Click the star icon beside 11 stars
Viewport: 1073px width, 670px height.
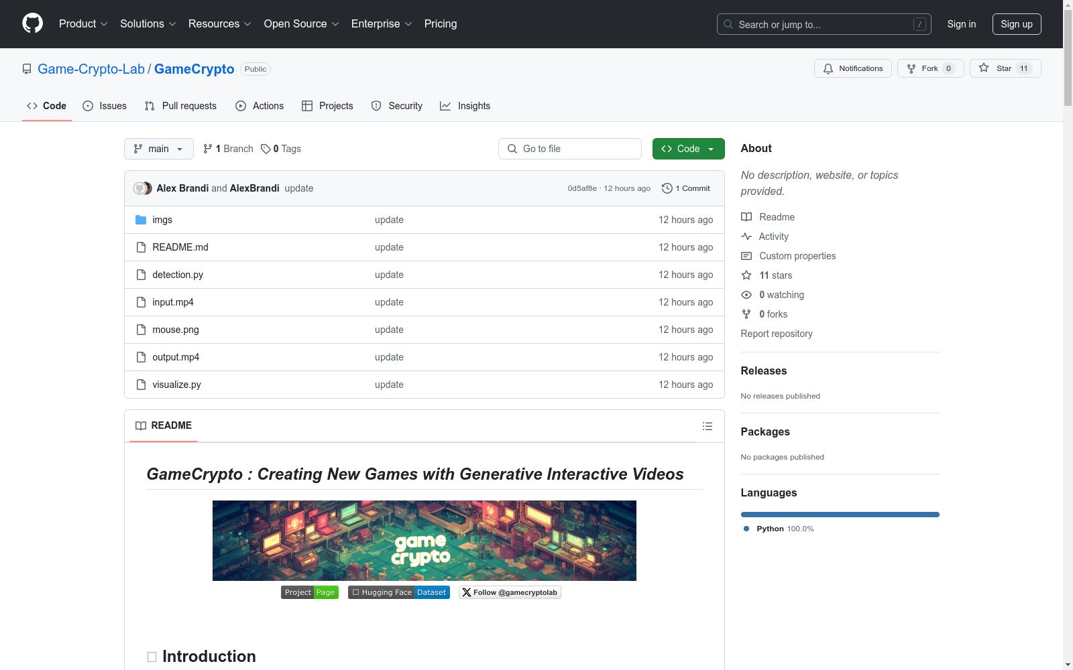click(746, 275)
